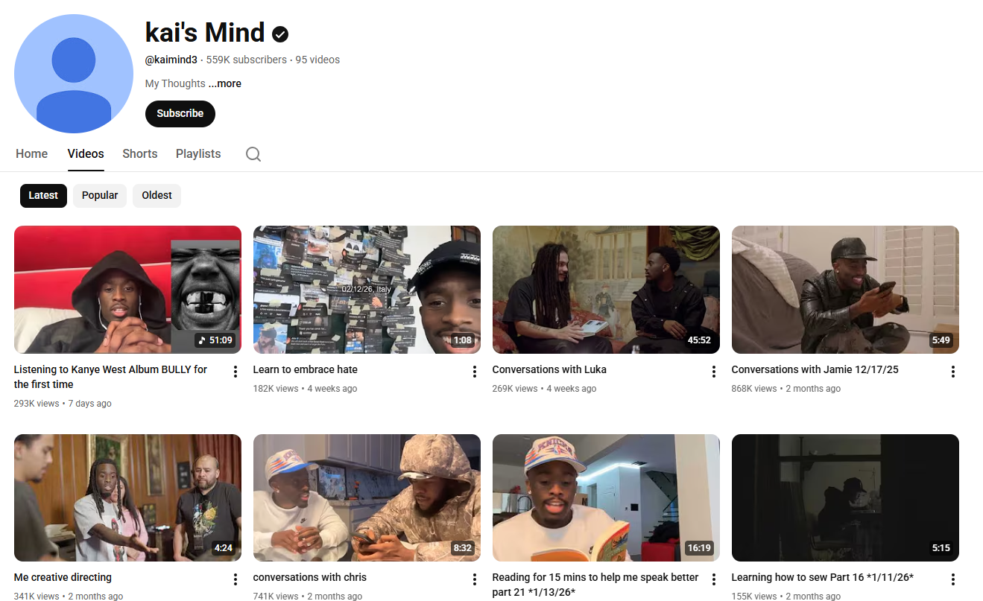Click '741K views • 2 months ago' text
The image size is (983, 601).
tap(308, 597)
